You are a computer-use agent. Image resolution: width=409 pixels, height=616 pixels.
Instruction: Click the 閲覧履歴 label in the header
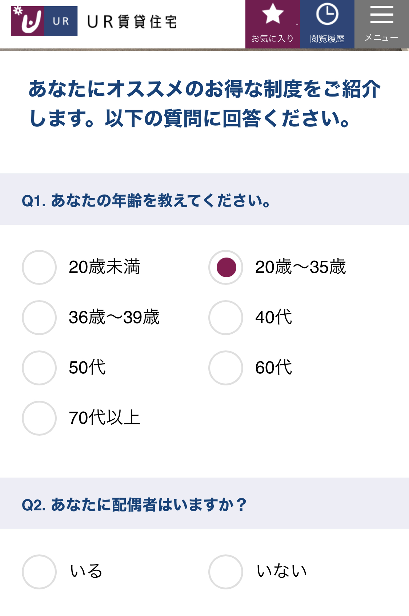(327, 39)
